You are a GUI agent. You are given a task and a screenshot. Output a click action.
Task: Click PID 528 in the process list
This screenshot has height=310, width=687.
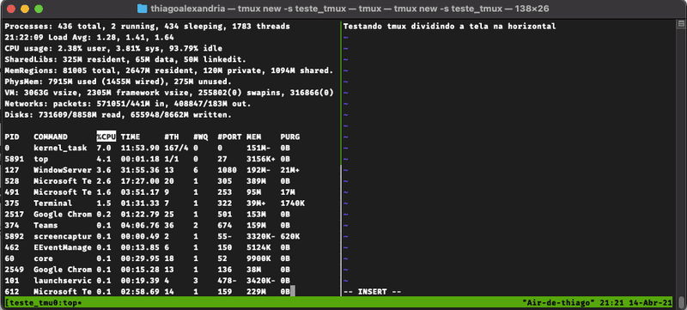point(12,181)
